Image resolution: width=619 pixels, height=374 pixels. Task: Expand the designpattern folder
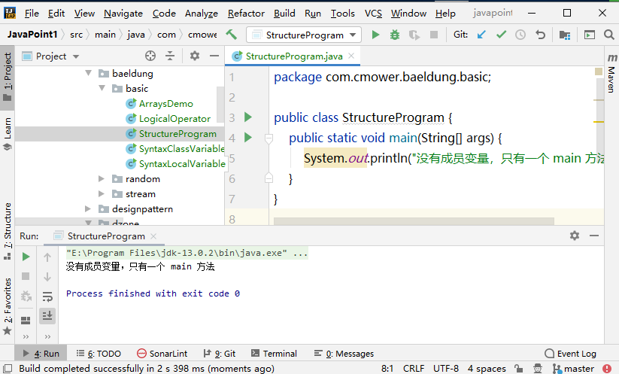pyautogui.click(x=88, y=209)
